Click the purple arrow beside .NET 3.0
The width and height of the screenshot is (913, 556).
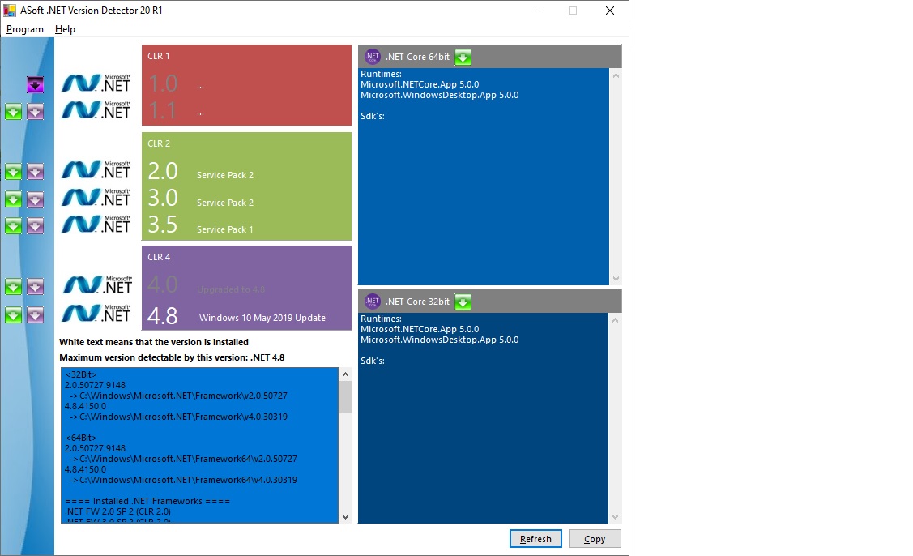(35, 199)
